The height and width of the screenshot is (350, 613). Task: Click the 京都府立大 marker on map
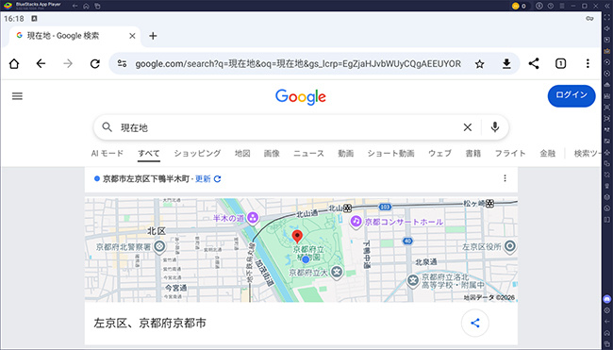pyautogui.click(x=337, y=272)
